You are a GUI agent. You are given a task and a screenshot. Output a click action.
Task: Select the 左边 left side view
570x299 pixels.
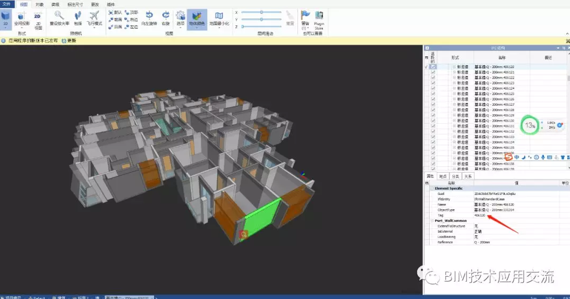pos(131,27)
